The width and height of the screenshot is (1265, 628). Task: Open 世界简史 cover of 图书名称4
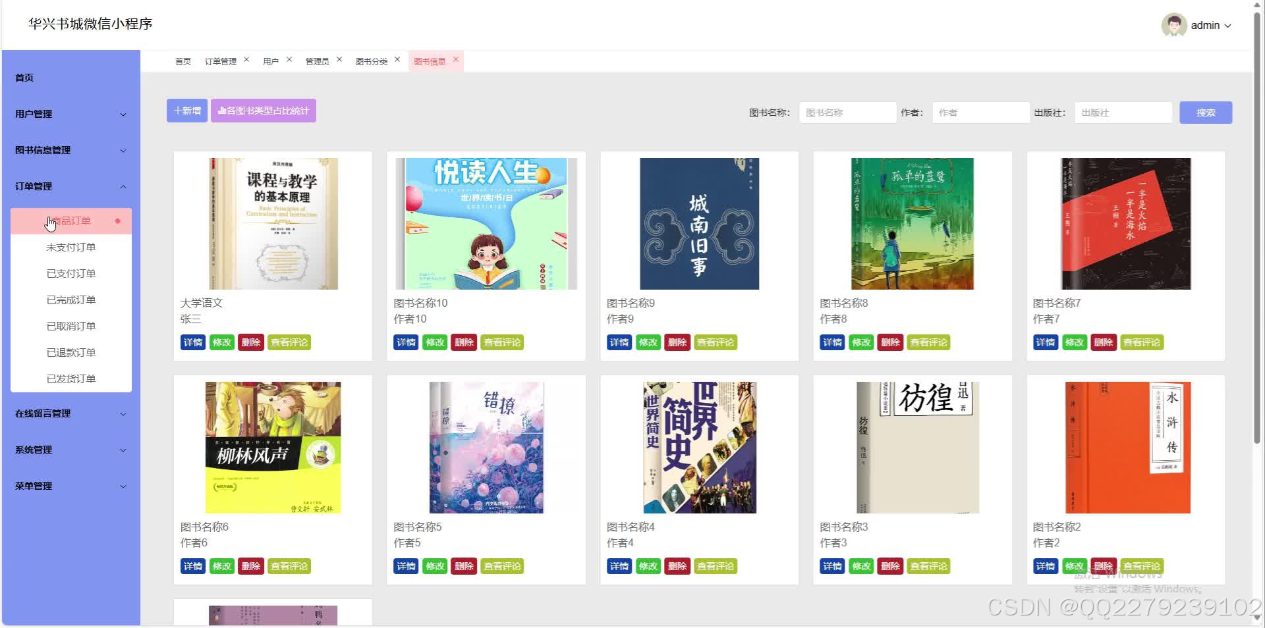tap(700, 448)
